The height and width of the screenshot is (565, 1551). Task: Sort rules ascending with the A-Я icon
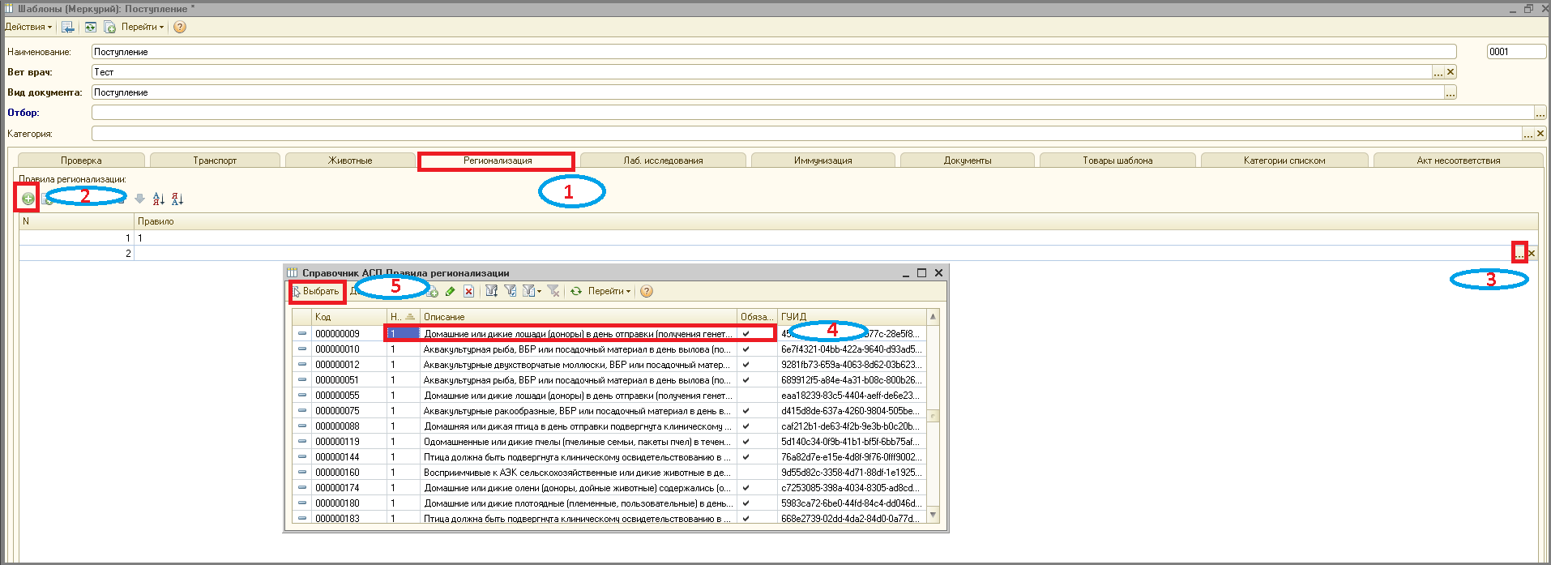[159, 199]
